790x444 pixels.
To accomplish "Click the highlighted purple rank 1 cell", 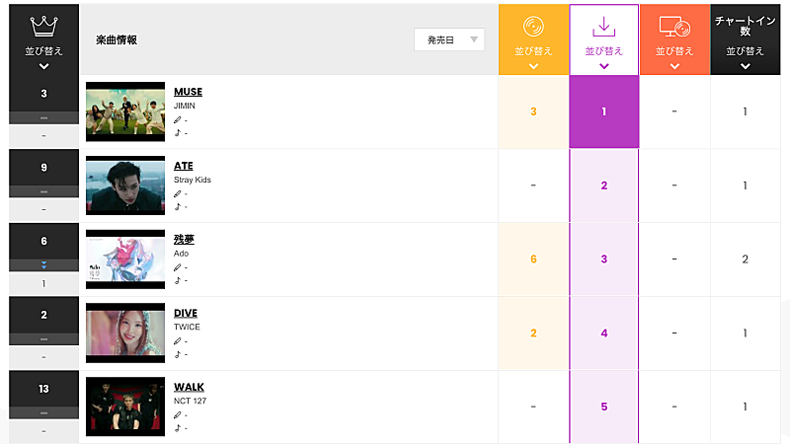I will [x=604, y=111].
